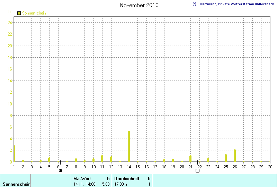The height and width of the screenshot is (187, 277).
Task: Click the x-axis label 26
Action: (235, 167)
